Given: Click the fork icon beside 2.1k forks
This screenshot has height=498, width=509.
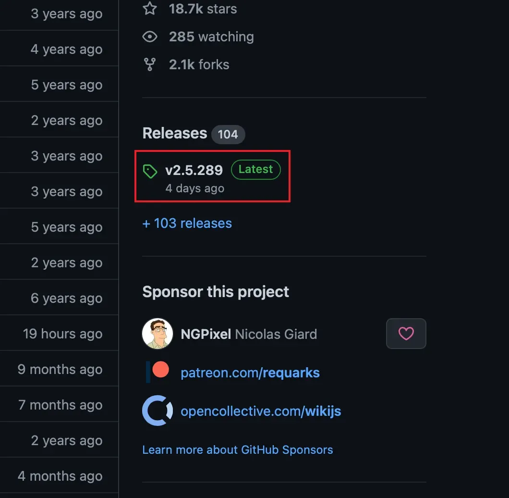Looking at the screenshot, I should pyautogui.click(x=150, y=64).
